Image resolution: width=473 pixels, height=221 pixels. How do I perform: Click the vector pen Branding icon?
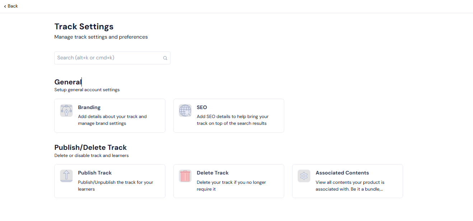pos(66,111)
